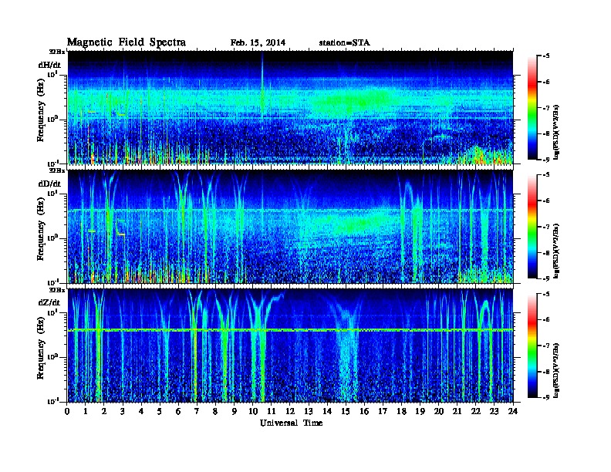Open the dD/dt spectrogram plot
This screenshot has width=611, height=472.
(x=290, y=226)
